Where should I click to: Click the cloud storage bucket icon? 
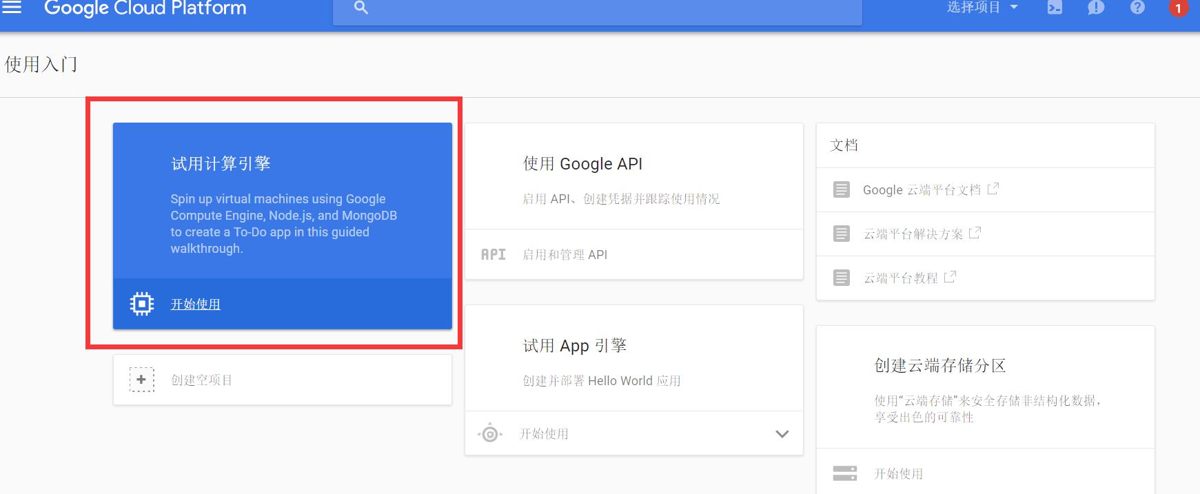coord(844,473)
